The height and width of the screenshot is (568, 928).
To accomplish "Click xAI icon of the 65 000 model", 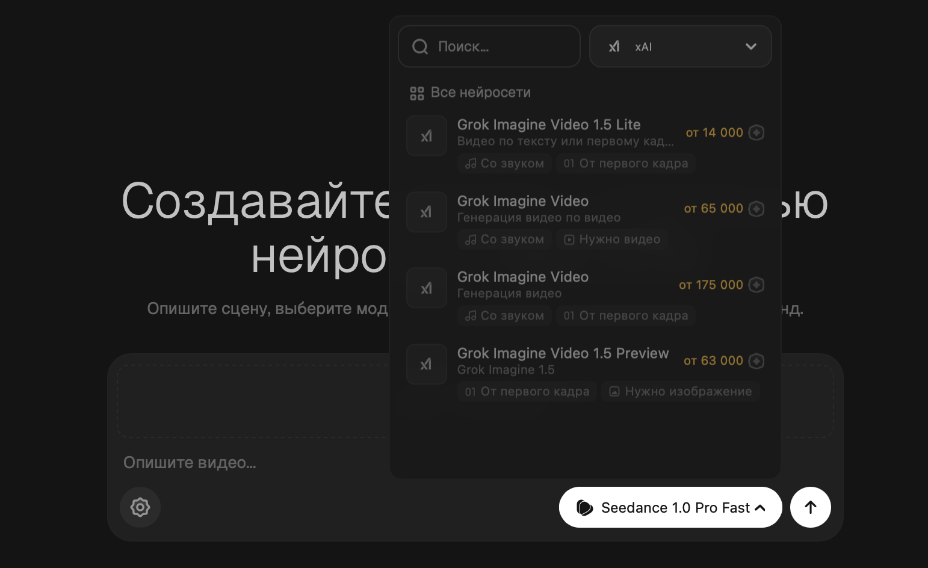I will click(427, 212).
